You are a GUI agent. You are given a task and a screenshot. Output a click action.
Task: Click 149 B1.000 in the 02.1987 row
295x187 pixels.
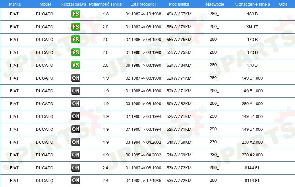coord(252,78)
